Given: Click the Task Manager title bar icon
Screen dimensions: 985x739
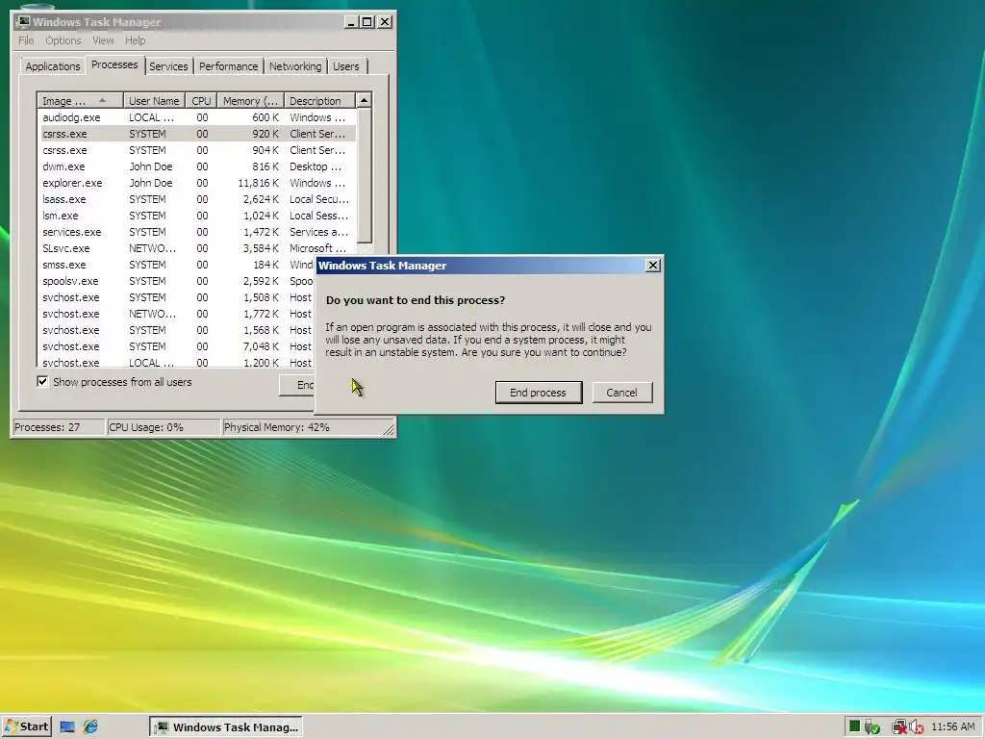Looking at the screenshot, I should [x=23, y=21].
